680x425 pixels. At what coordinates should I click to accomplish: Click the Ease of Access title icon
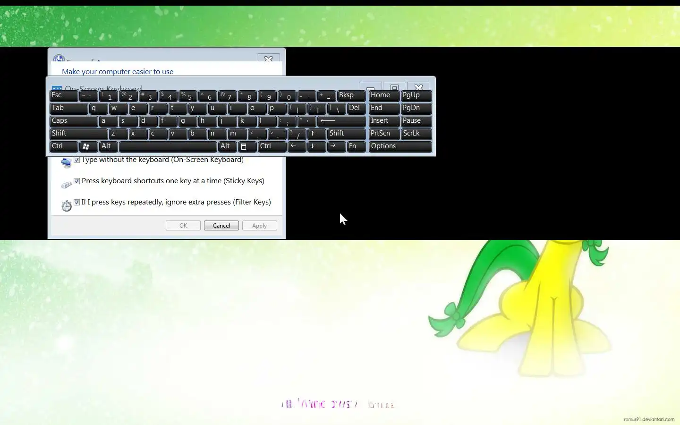click(59, 59)
